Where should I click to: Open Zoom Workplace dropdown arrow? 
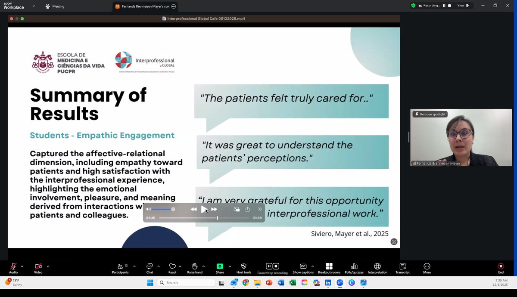pyautogui.click(x=34, y=6)
